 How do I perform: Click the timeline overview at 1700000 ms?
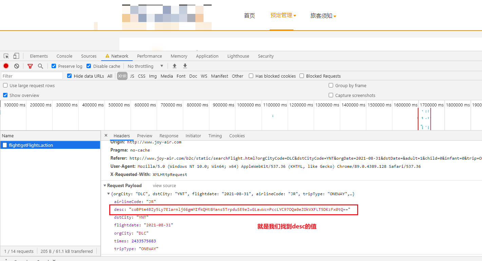(x=431, y=105)
